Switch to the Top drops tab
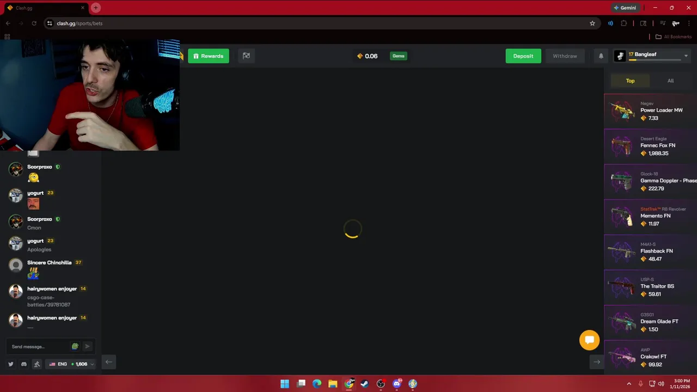The width and height of the screenshot is (697, 392). [x=630, y=81]
